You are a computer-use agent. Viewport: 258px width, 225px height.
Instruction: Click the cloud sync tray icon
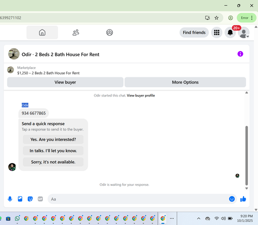[x=207, y=218]
